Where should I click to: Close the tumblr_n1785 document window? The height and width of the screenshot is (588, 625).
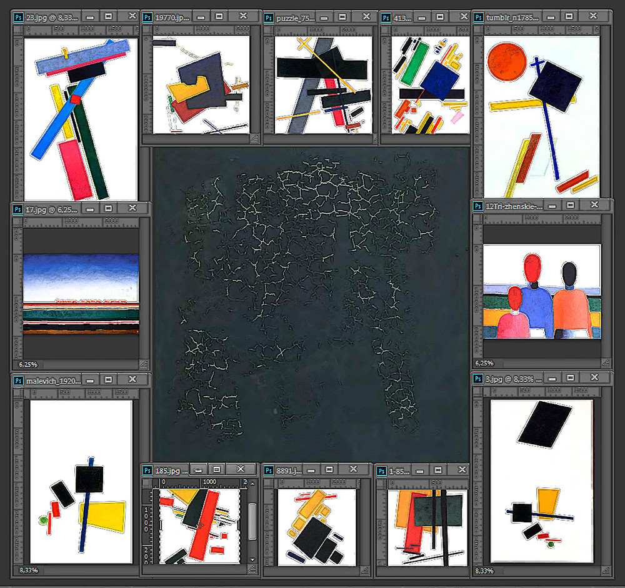click(x=593, y=16)
